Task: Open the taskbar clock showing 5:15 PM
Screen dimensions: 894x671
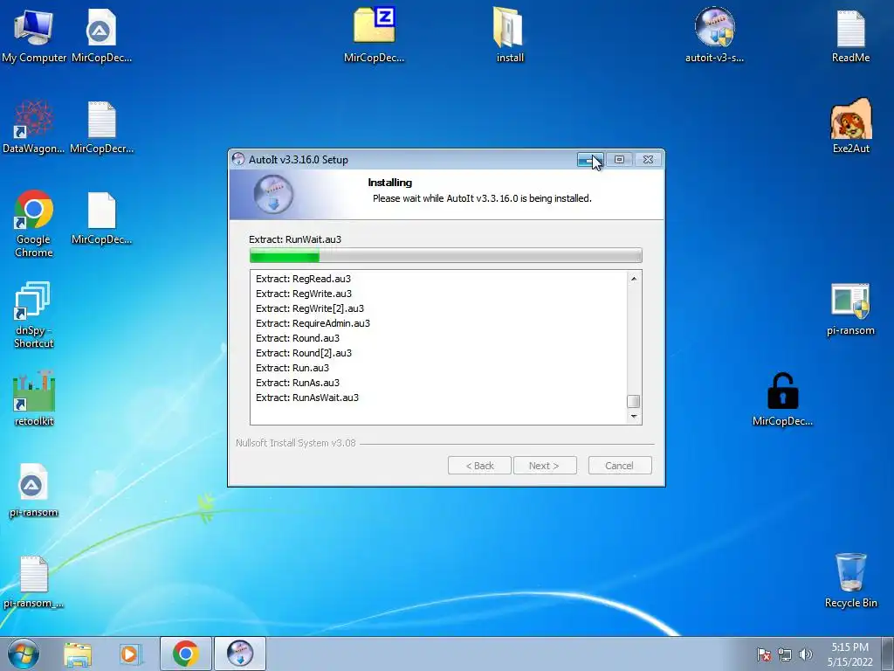Action: click(849, 654)
